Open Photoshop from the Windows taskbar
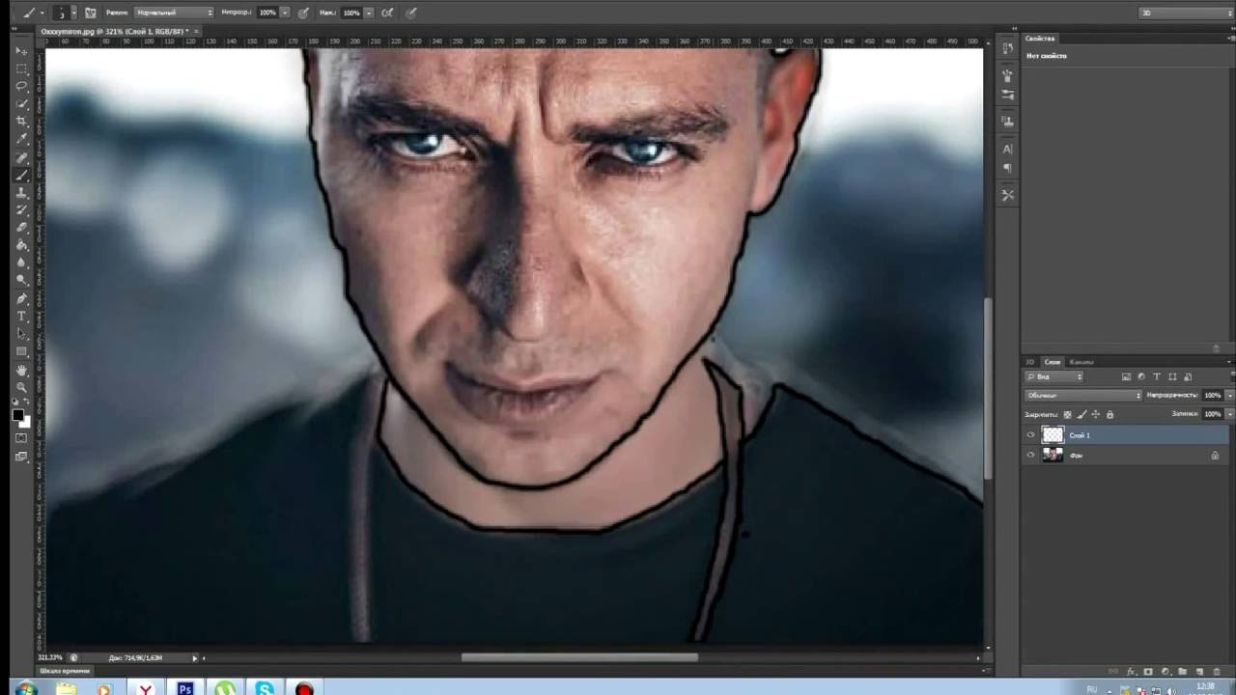The width and height of the screenshot is (1236, 695). [184, 688]
